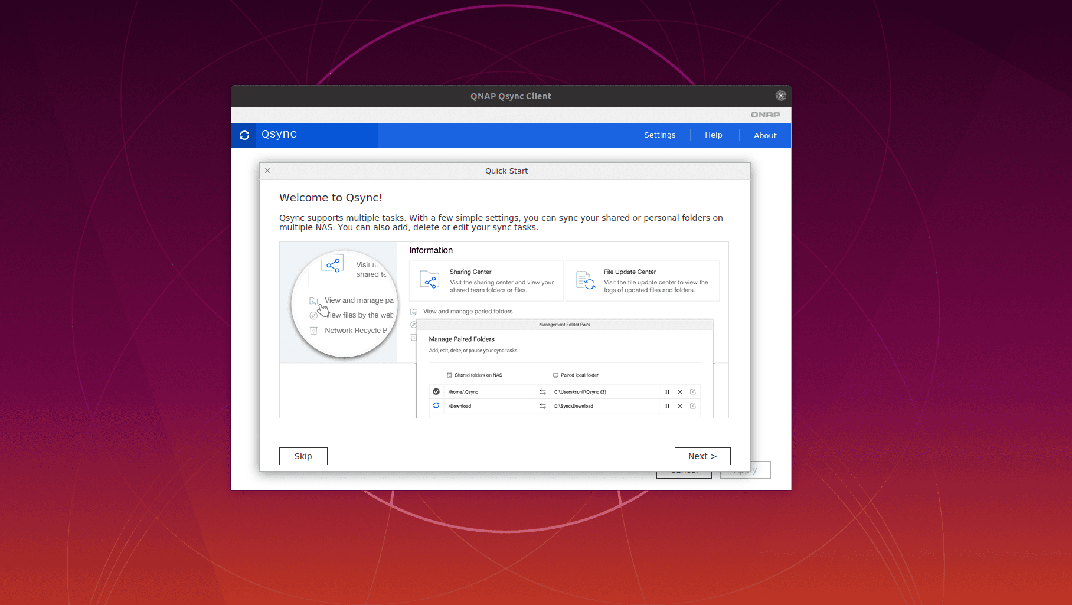Click the QNAP brand logo
This screenshot has height=605, width=1072.
766,115
